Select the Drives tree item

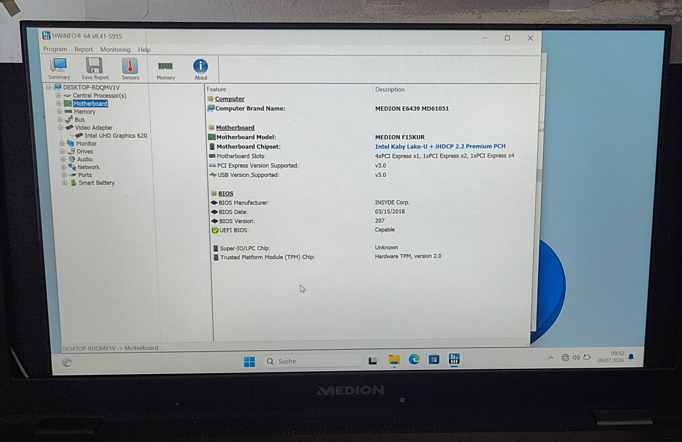(85, 151)
